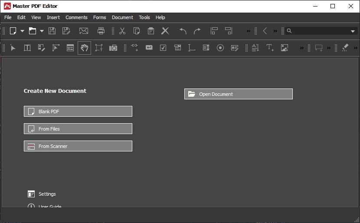This screenshot has width=360, height=223.
Task: Open the Forms menu
Action: point(100,17)
